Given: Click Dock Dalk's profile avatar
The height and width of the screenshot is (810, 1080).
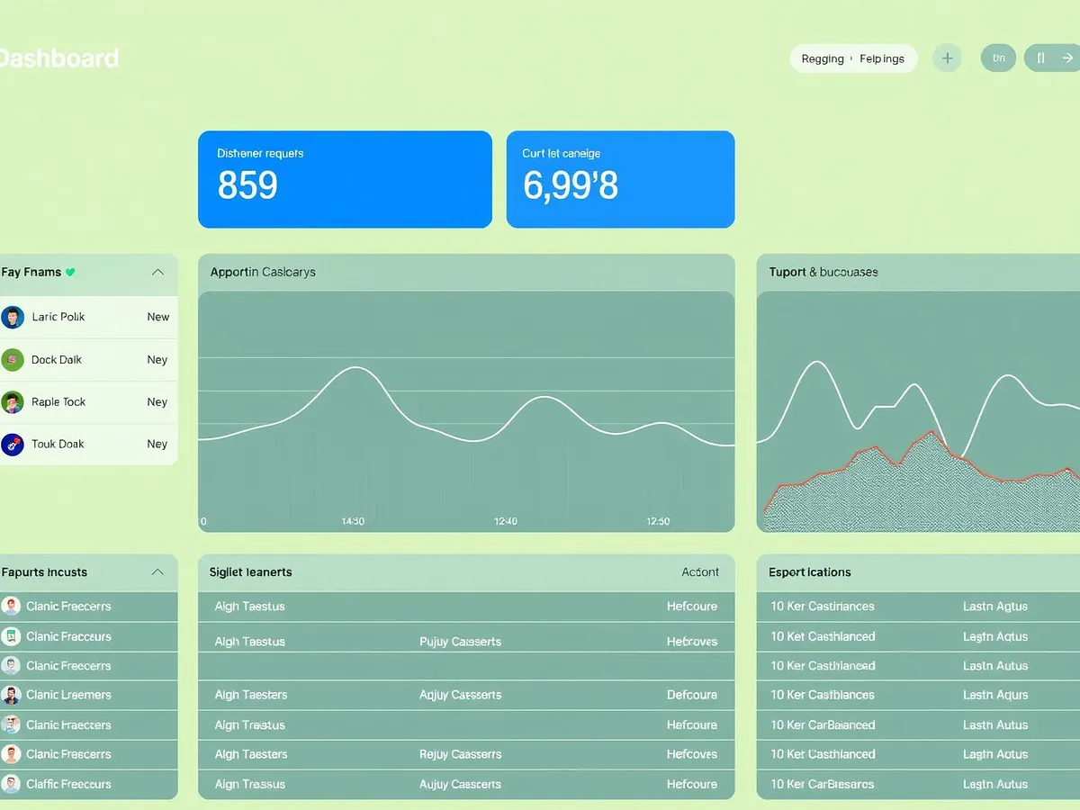Looking at the screenshot, I should [x=13, y=359].
